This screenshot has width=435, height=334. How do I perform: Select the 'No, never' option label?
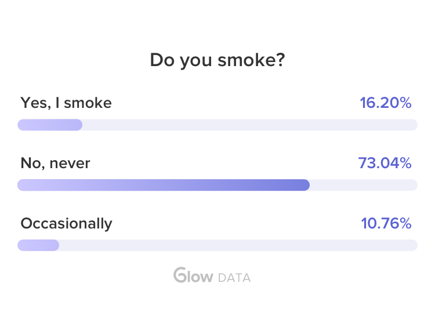(55, 164)
